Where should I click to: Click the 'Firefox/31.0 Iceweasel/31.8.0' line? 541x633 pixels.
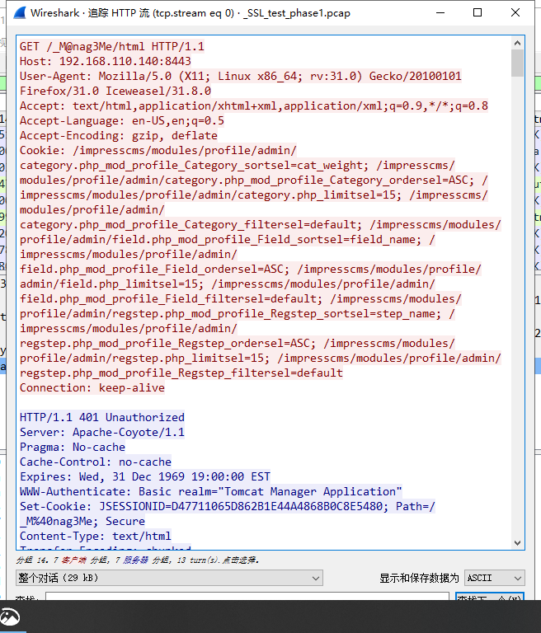(115, 91)
